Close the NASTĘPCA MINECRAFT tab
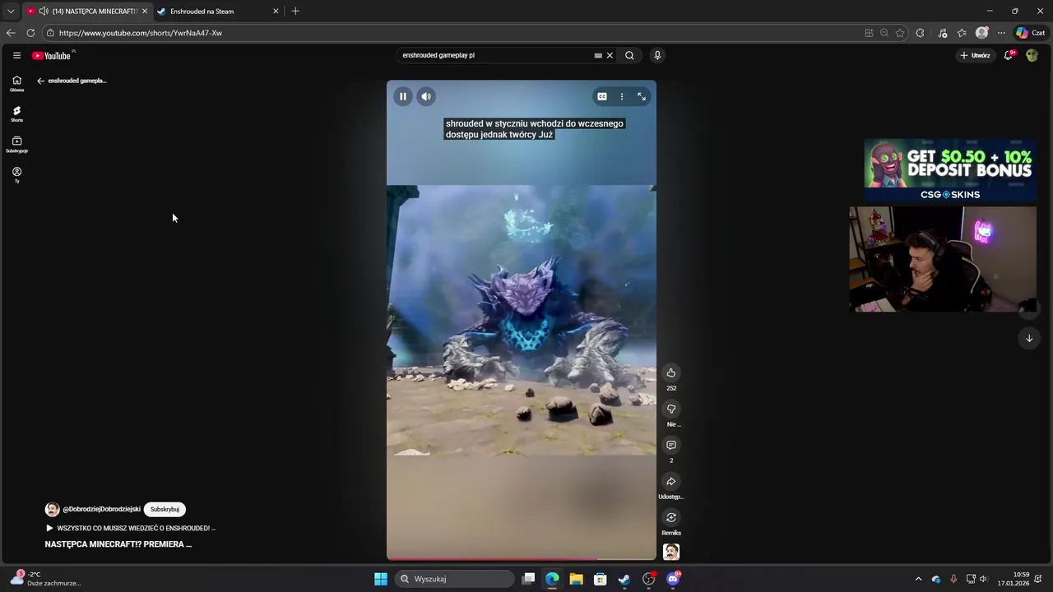Viewport: 1053px width, 592px height. tap(145, 12)
